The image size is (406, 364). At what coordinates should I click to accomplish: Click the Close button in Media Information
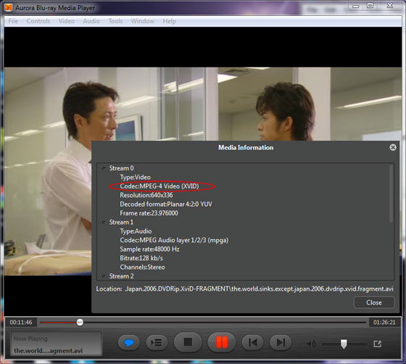tap(374, 302)
